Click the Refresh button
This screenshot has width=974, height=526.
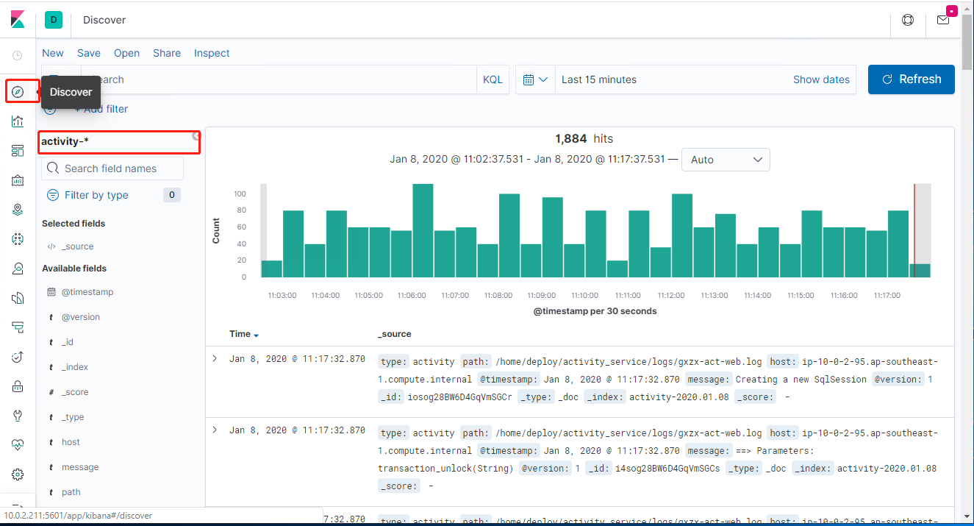[x=912, y=79]
